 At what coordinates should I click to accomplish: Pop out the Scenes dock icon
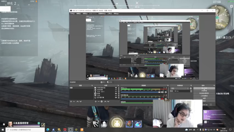[92, 85]
